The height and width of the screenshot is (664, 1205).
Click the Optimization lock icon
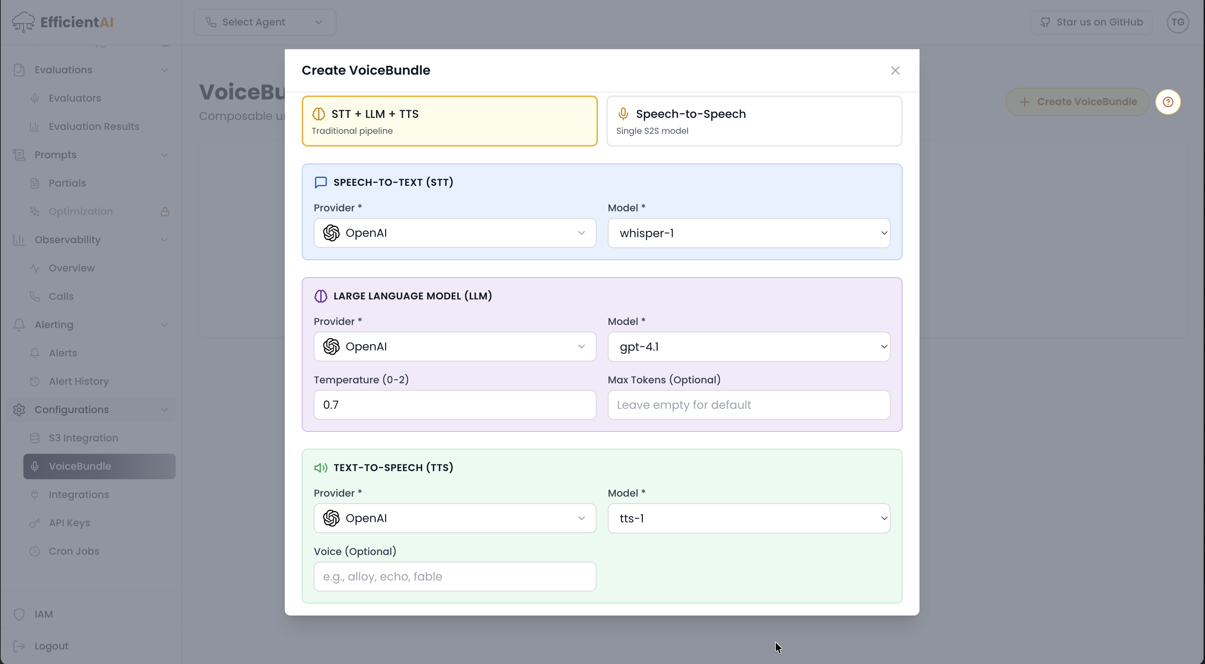click(x=165, y=212)
